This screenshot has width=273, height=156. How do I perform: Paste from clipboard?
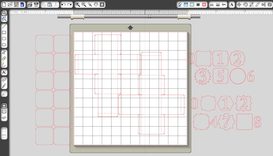point(50,5)
